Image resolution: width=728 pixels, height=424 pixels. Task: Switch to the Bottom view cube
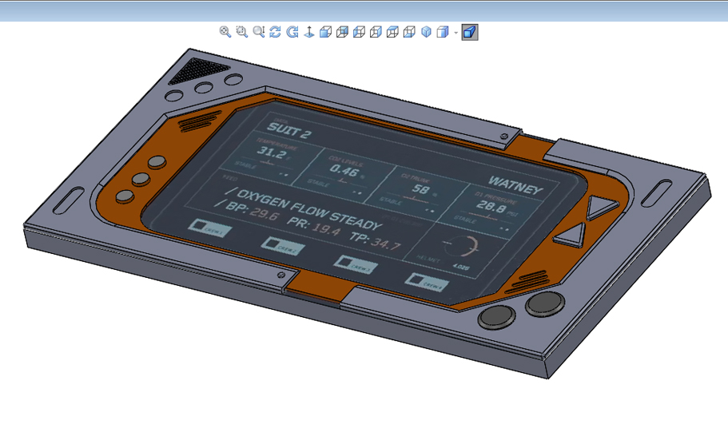point(409,32)
